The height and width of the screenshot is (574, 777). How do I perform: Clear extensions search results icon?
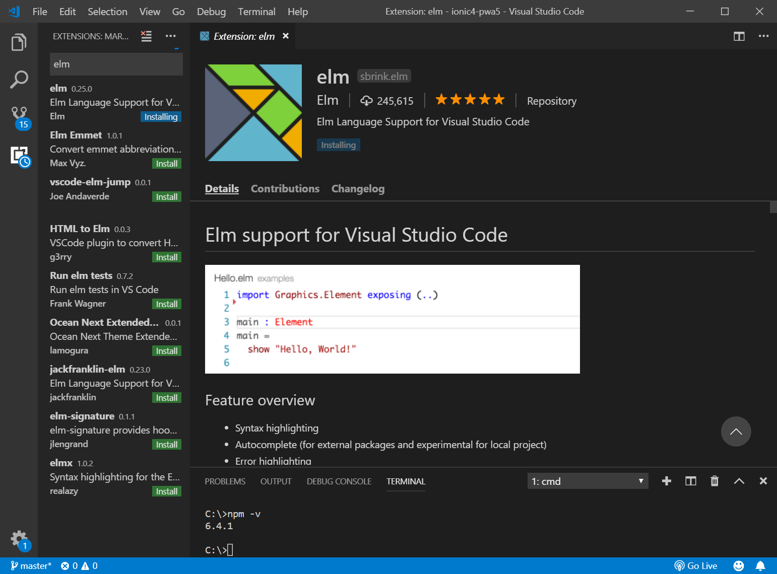(x=146, y=36)
